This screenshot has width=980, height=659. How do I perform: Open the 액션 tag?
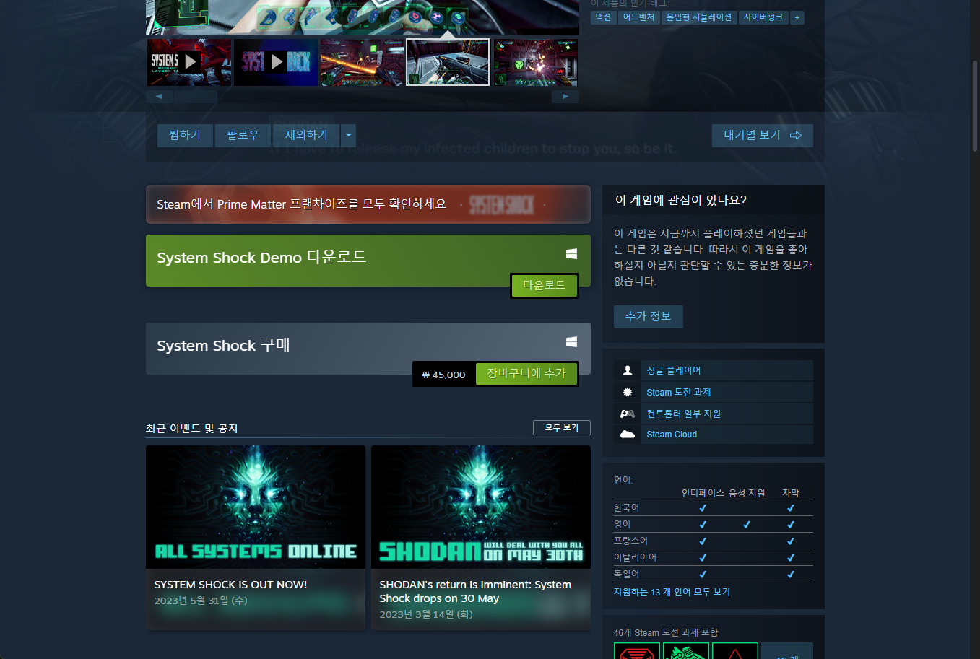click(603, 17)
